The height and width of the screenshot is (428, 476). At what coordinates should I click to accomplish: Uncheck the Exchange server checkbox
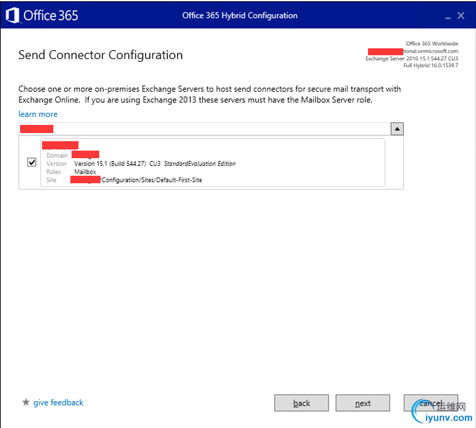(31, 162)
